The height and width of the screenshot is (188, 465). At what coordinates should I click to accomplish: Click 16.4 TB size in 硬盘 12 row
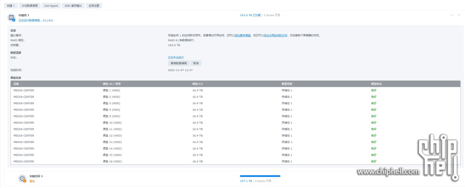[x=197, y=135]
